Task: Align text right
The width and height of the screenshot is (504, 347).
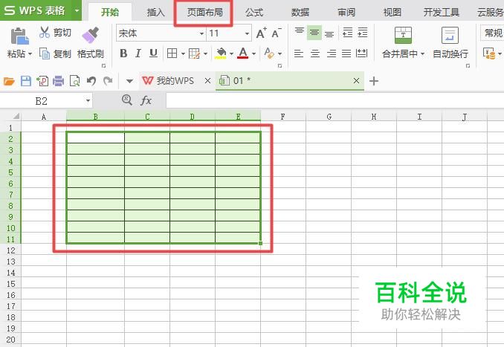Action: [x=331, y=53]
